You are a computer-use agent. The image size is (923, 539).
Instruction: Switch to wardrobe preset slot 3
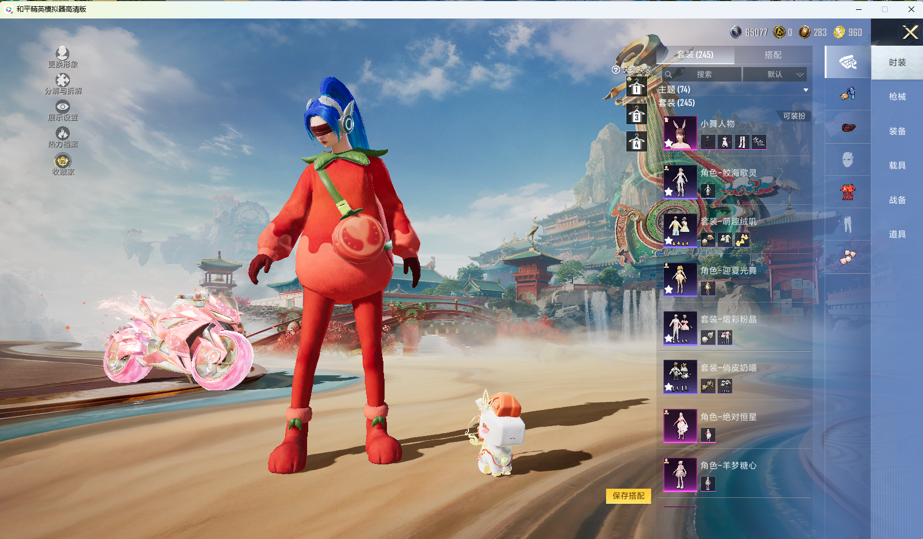click(x=636, y=115)
